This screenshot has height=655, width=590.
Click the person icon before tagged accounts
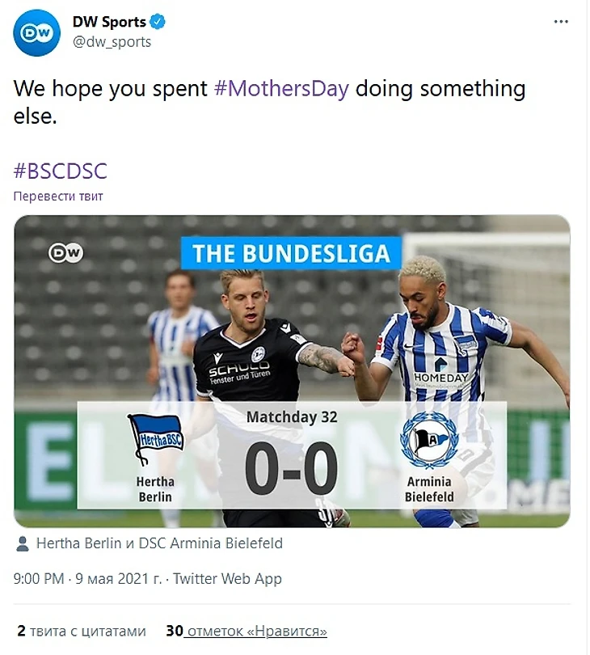pyautogui.click(x=23, y=543)
